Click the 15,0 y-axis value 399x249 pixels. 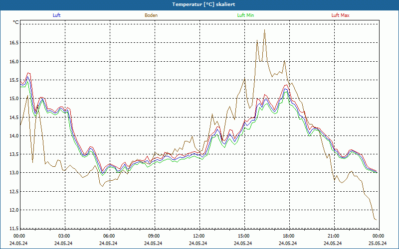14,98
